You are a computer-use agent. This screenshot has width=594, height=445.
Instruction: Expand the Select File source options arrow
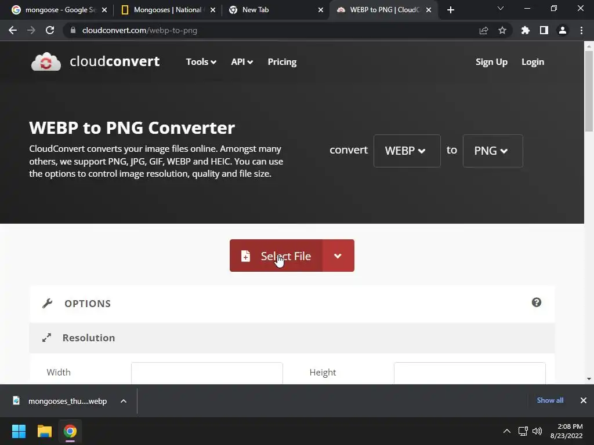[x=338, y=256]
